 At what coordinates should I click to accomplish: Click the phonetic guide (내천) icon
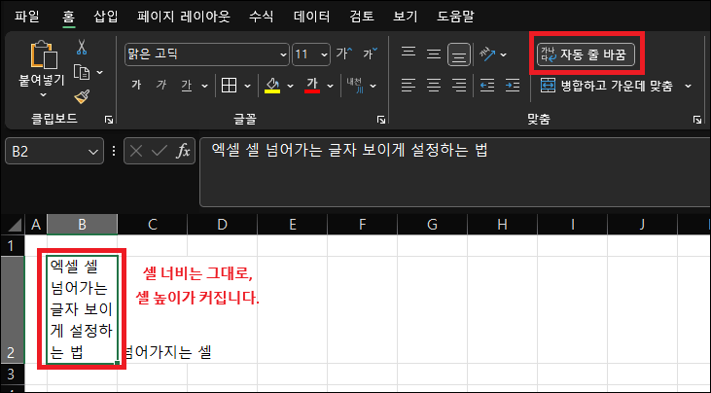pos(355,86)
